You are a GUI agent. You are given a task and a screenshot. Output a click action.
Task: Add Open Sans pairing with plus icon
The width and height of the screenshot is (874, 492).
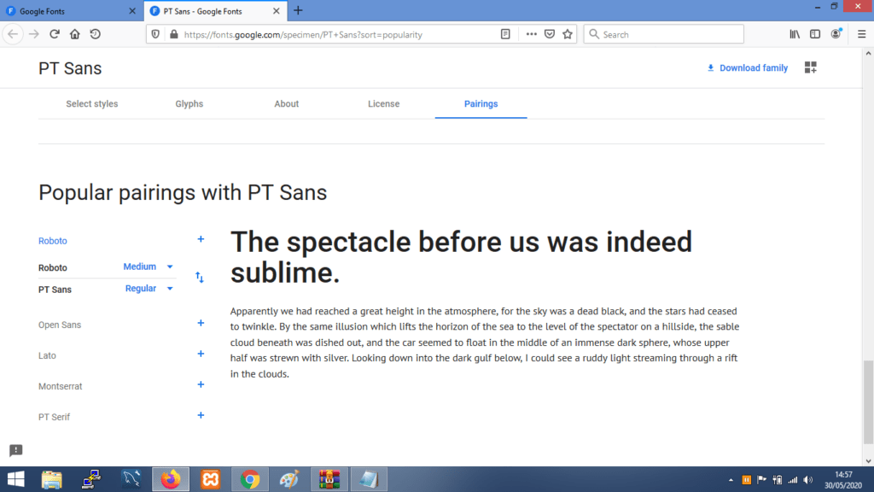point(201,323)
